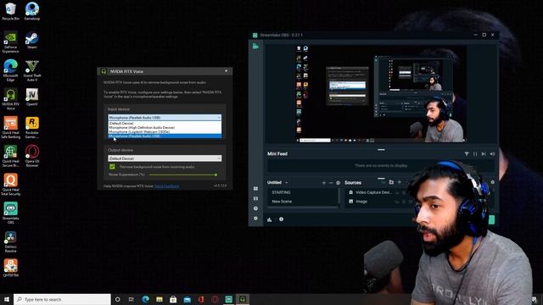Open the DaVinci Resolve desktop icon
Image resolution: width=543 pixels, height=305 pixels.
click(10, 242)
